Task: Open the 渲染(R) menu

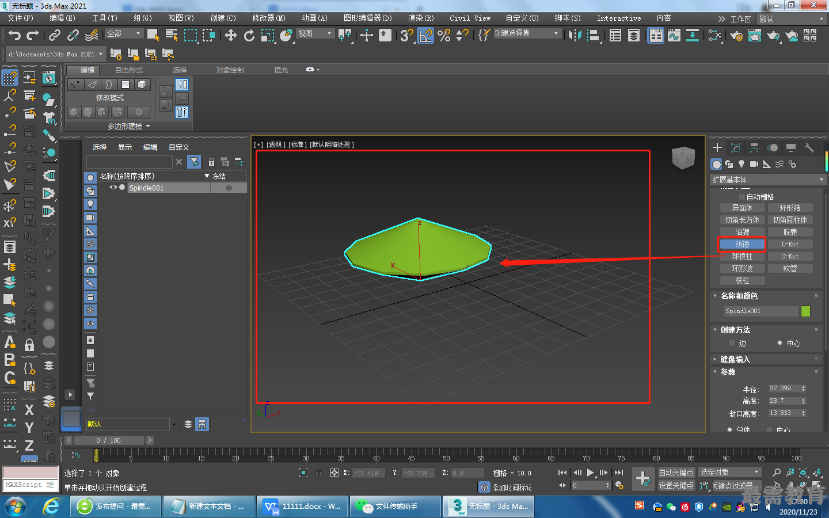Action: (421, 18)
